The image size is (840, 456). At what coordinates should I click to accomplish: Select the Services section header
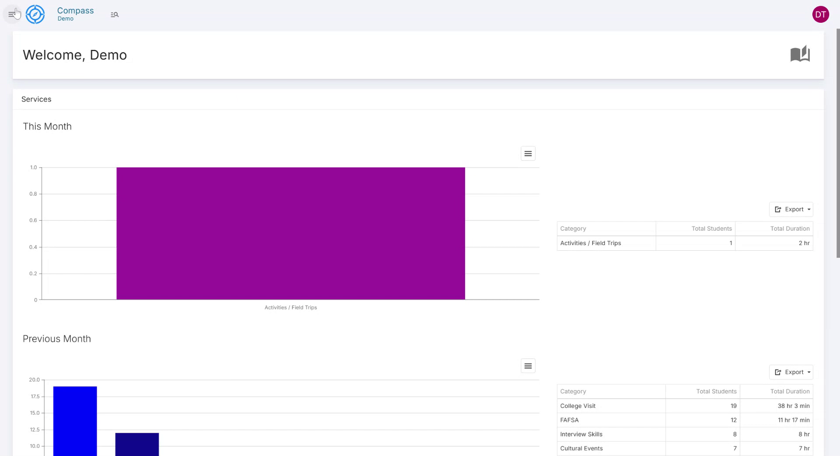tap(36, 99)
